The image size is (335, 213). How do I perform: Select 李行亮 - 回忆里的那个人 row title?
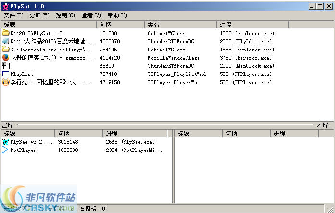click(51, 82)
